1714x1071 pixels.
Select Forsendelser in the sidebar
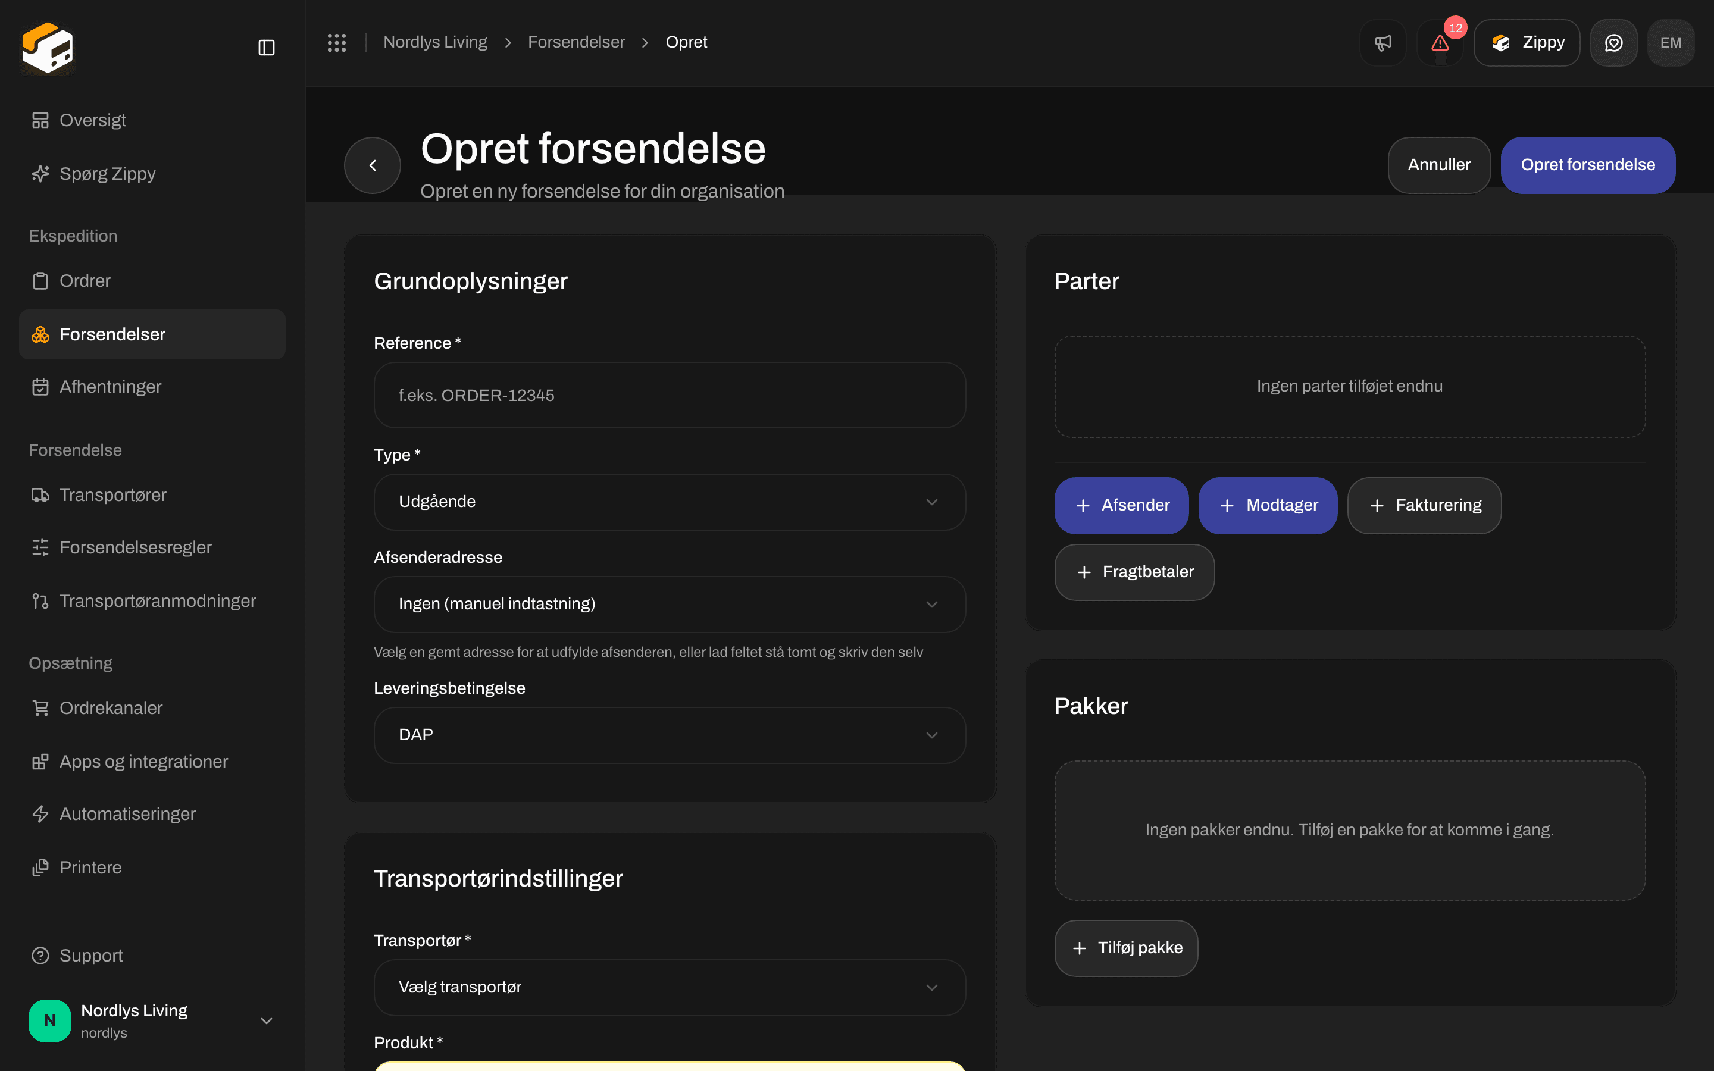pyautogui.click(x=152, y=334)
